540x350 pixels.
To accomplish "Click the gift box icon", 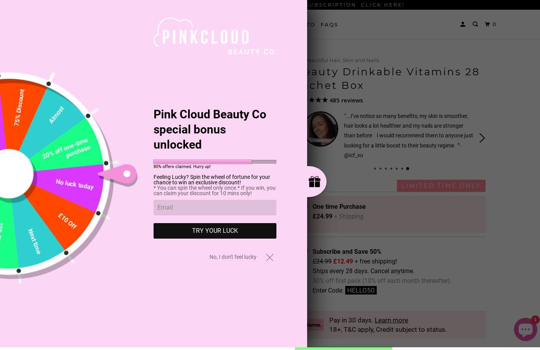I will pyautogui.click(x=314, y=182).
